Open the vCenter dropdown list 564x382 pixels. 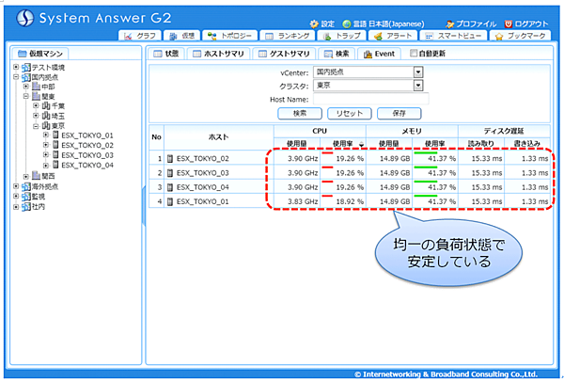tap(417, 72)
